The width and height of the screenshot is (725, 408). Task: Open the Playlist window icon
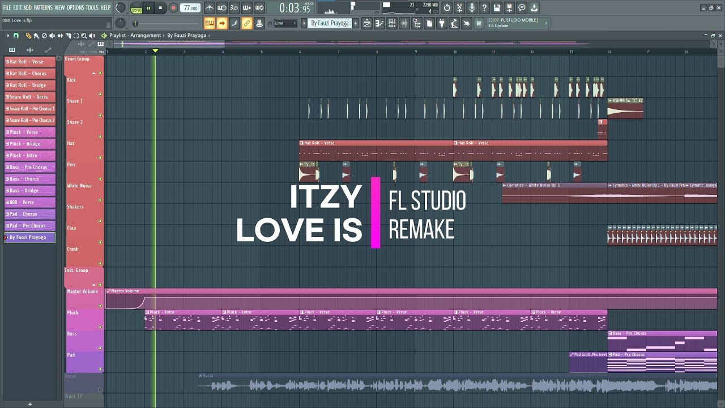point(367,23)
